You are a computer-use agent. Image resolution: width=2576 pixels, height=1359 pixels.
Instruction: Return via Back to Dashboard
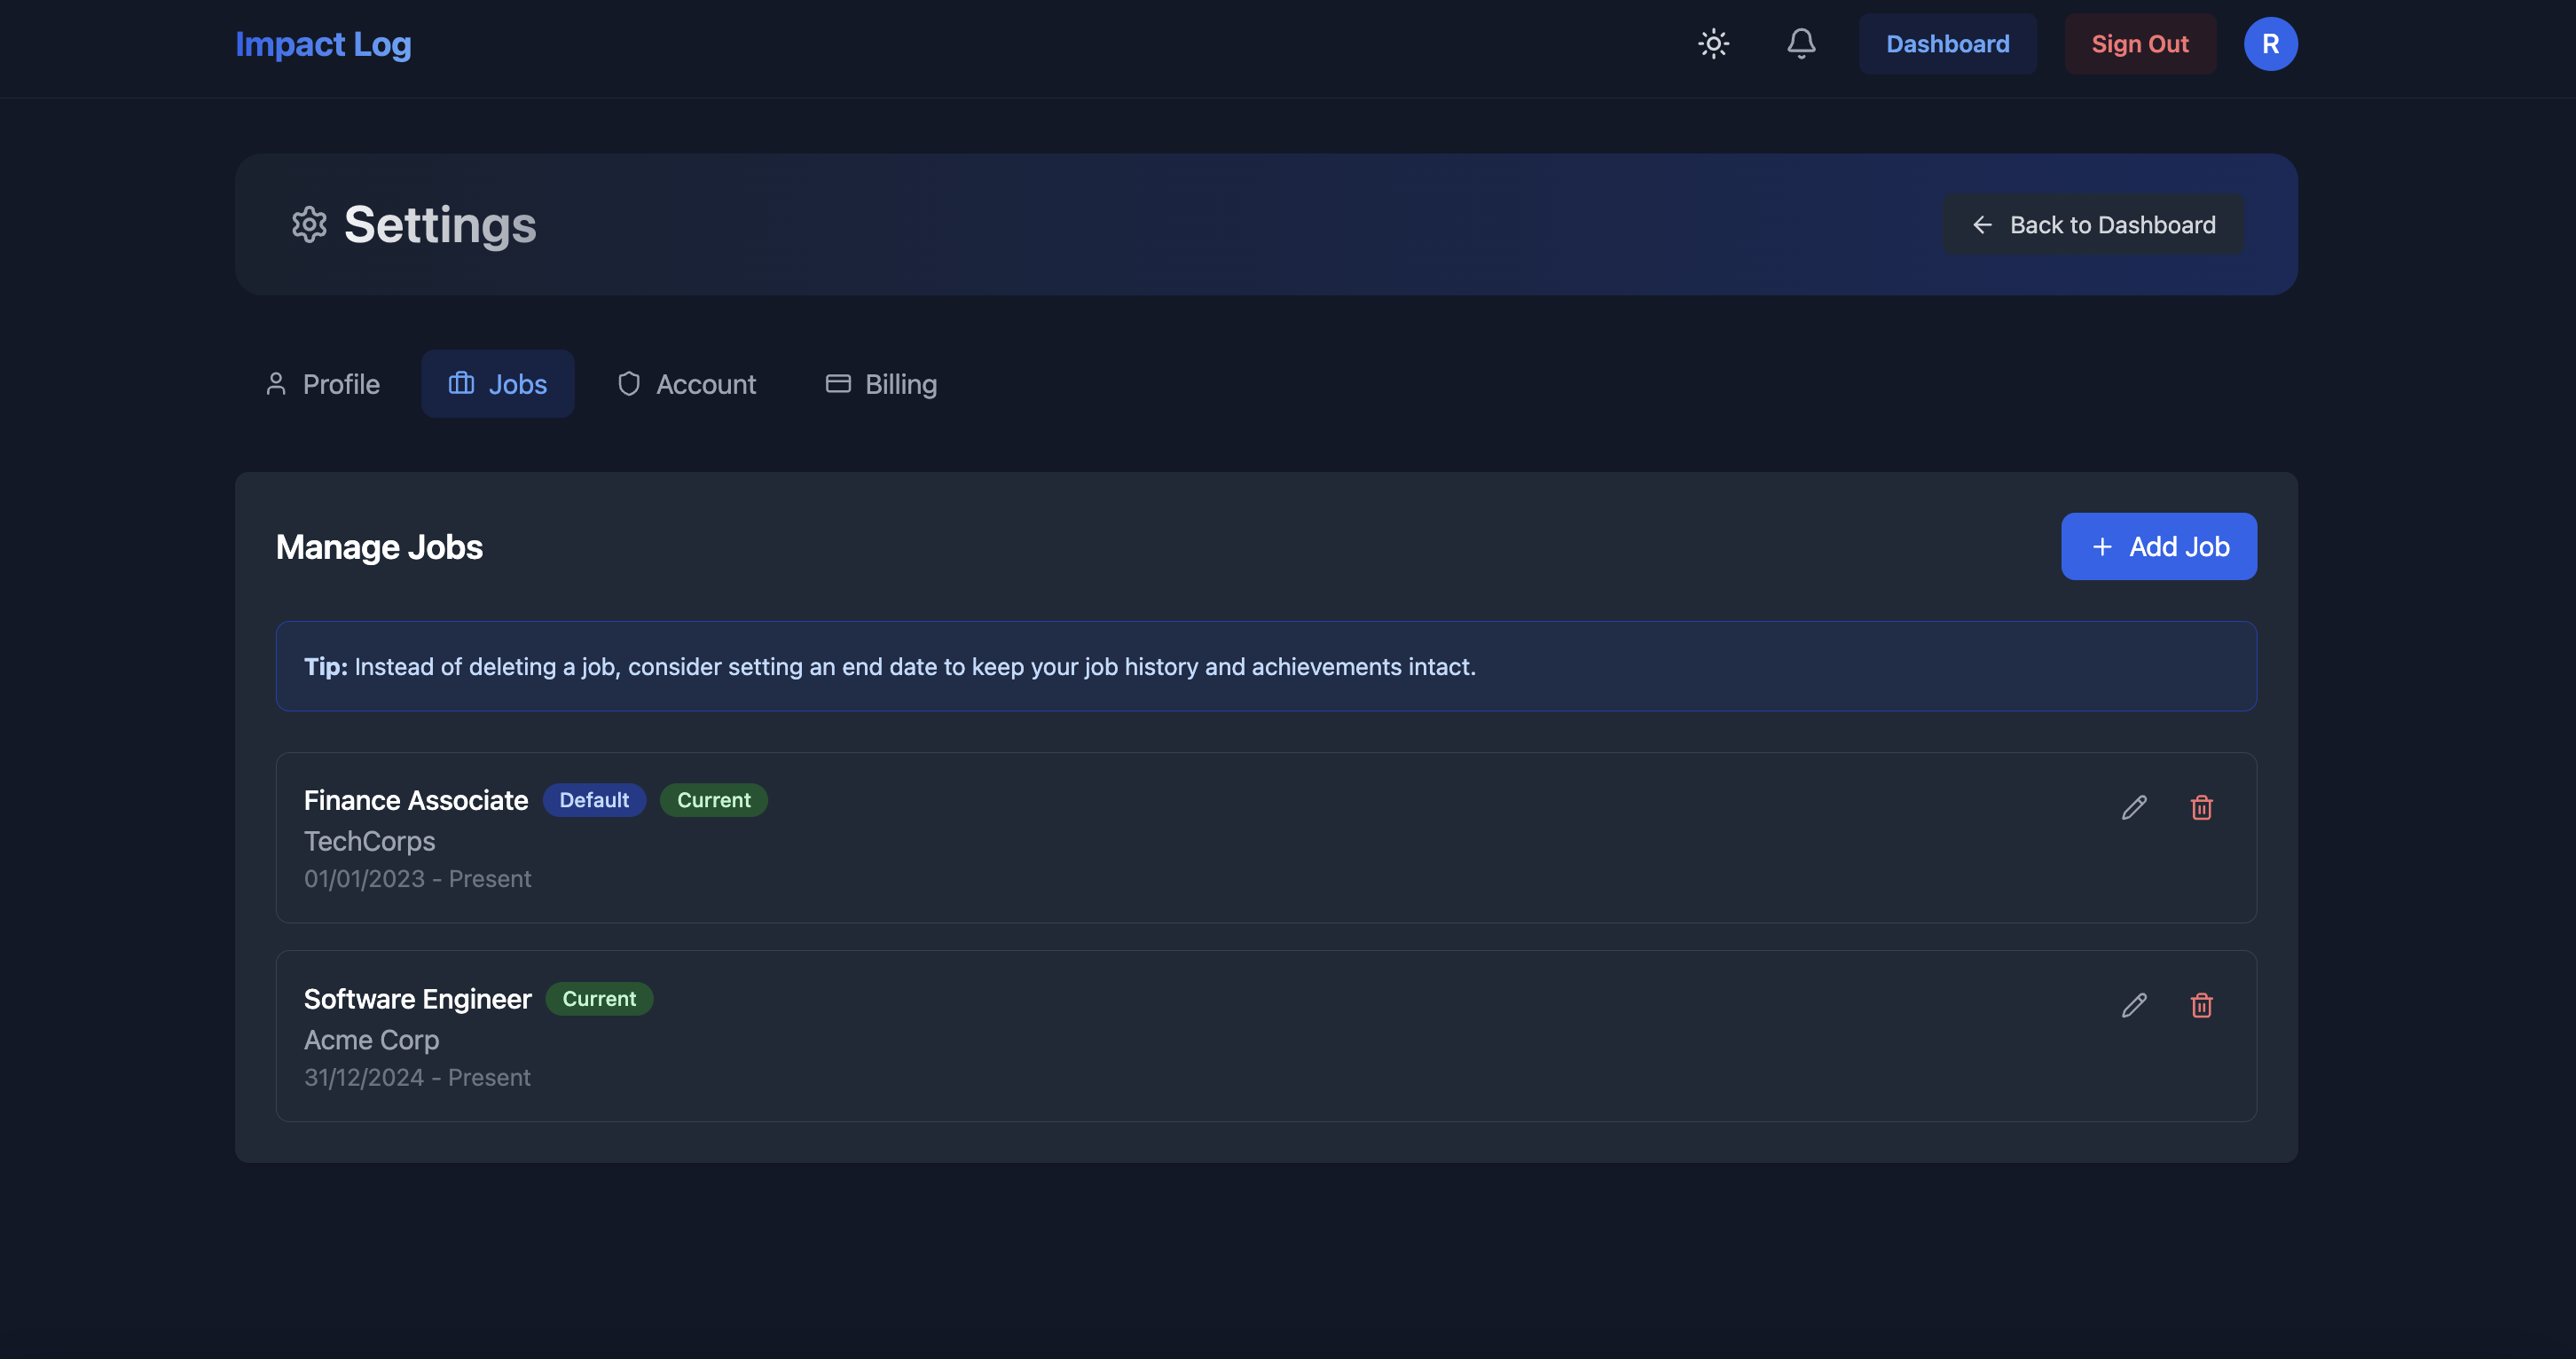[x=2093, y=224]
